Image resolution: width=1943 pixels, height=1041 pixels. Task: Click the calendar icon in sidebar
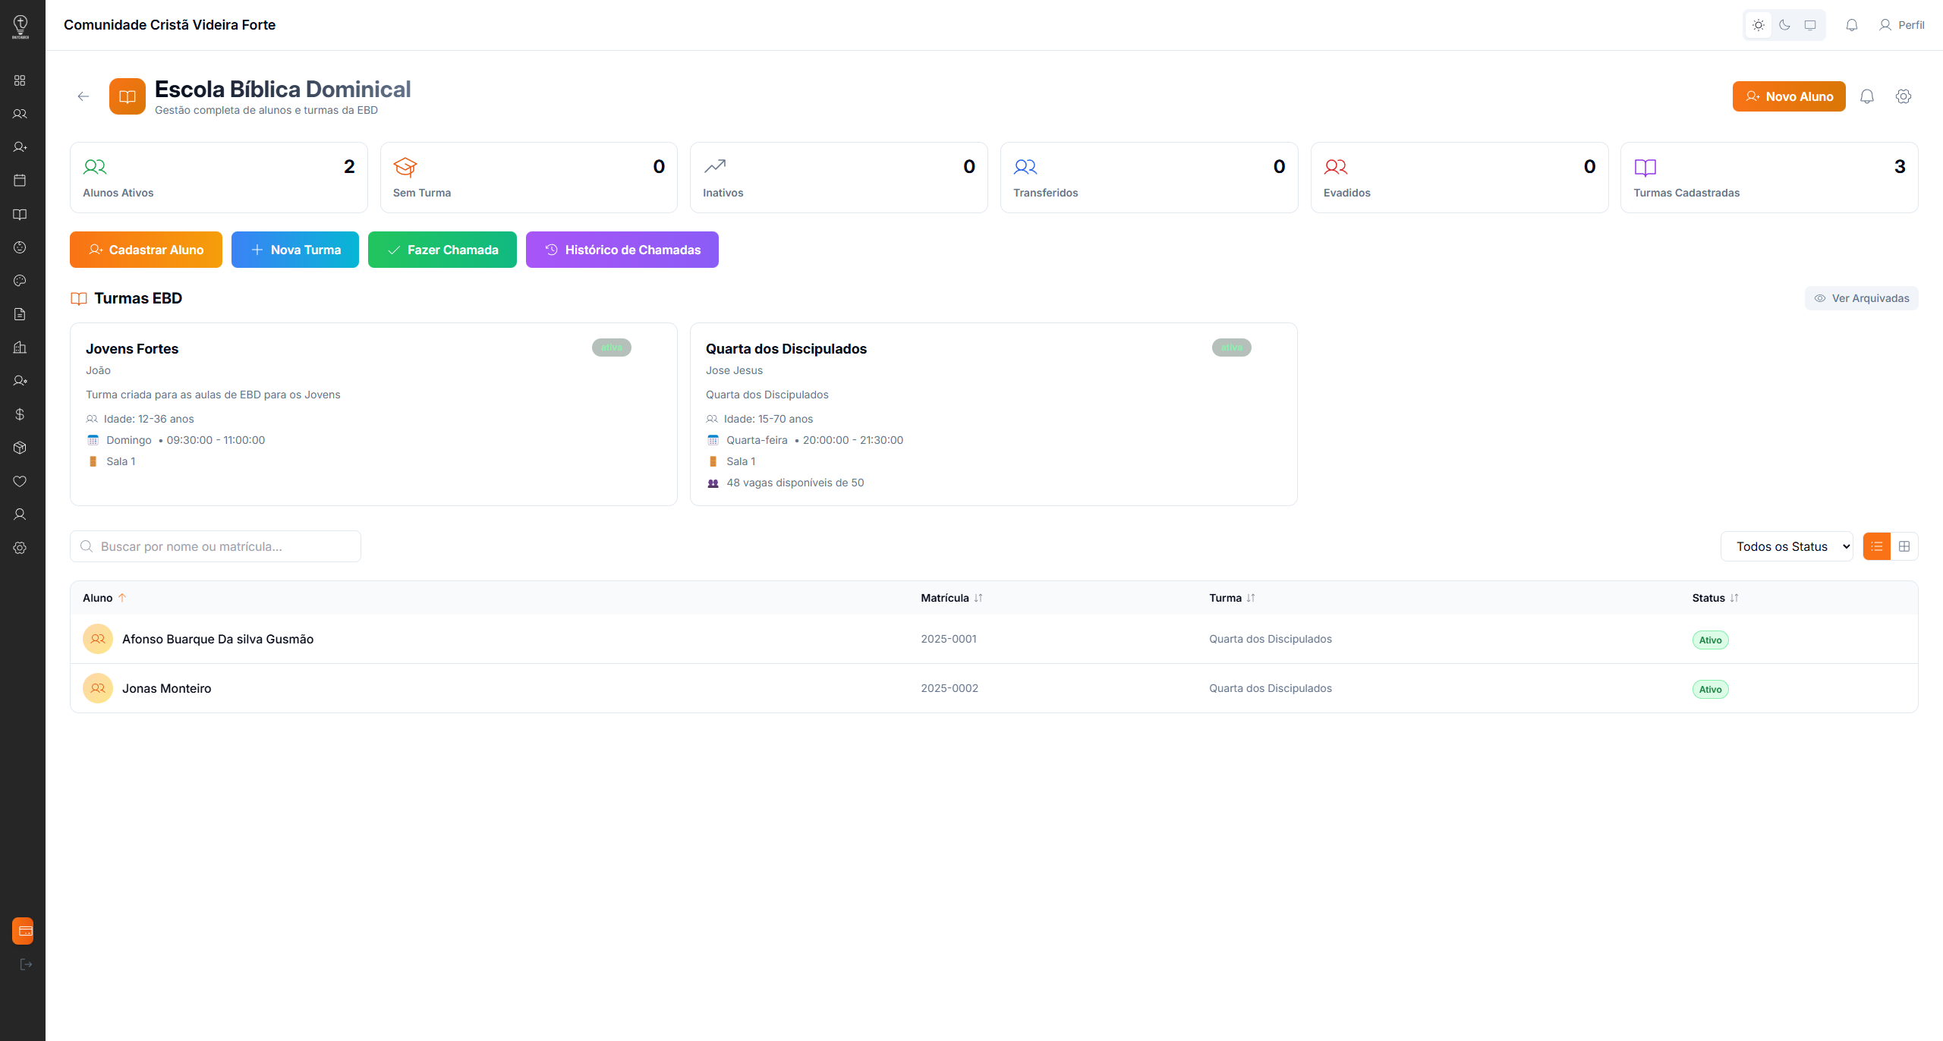point(20,181)
